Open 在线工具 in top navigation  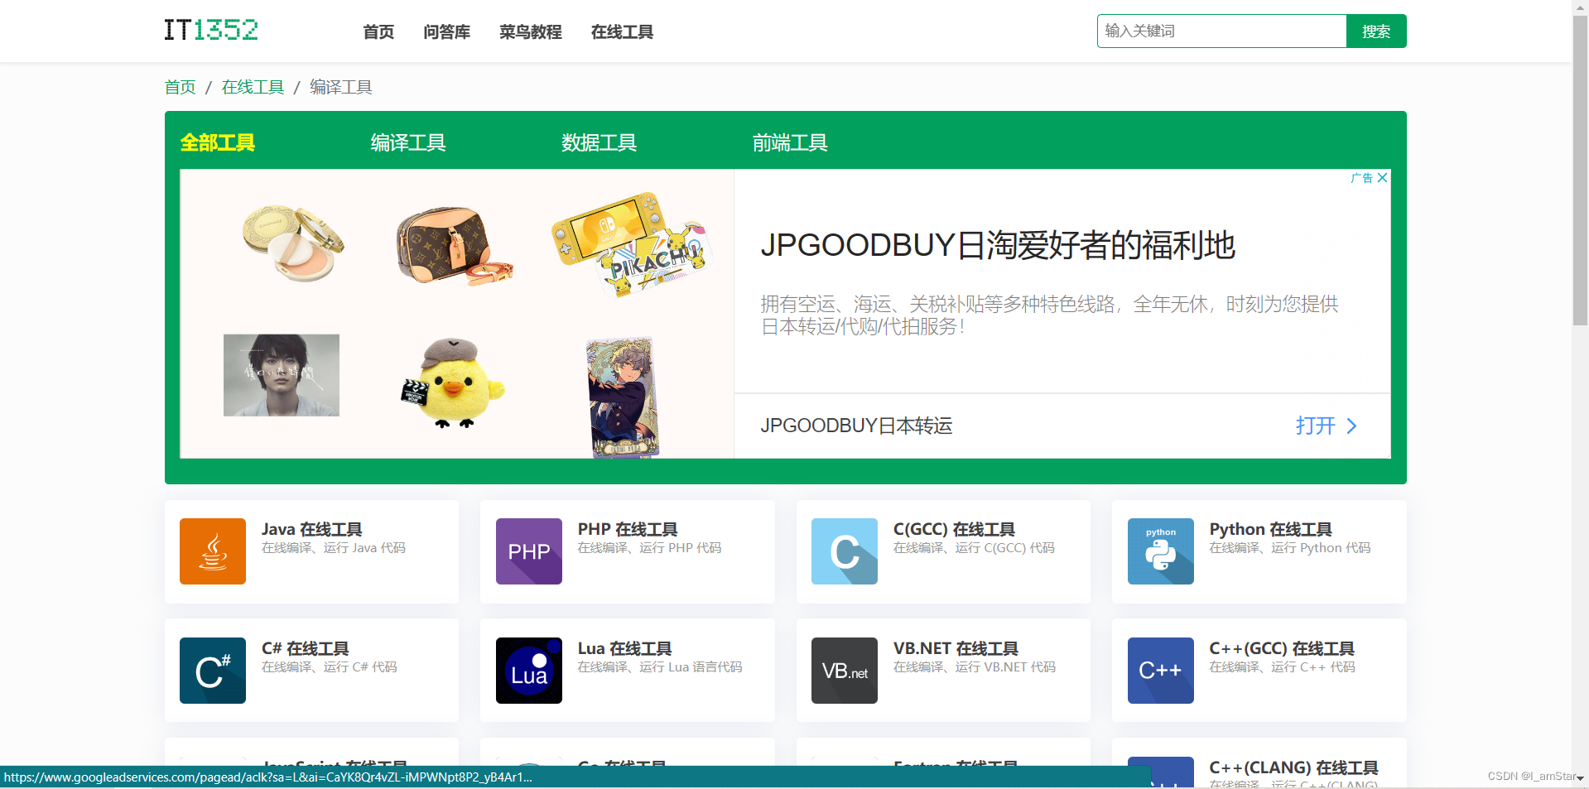(623, 31)
